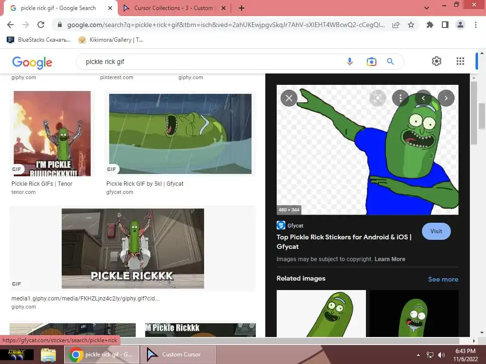Submit search with magnifying glass icon
The image size is (486, 364).
point(391,62)
